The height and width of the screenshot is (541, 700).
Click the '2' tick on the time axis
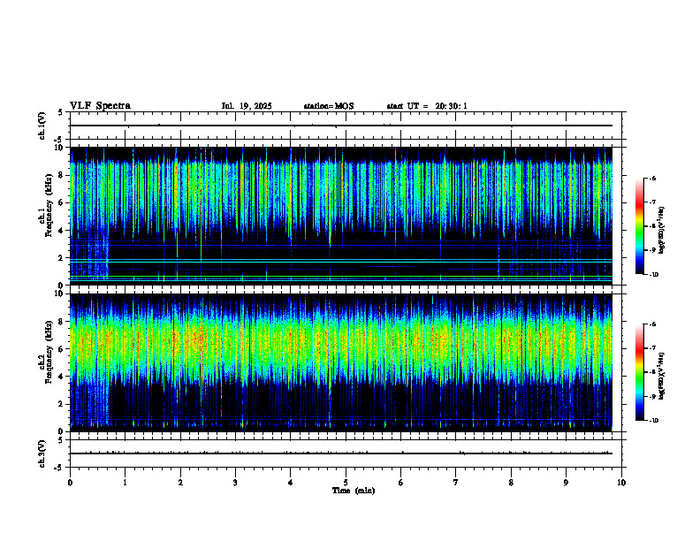coord(180,483)
